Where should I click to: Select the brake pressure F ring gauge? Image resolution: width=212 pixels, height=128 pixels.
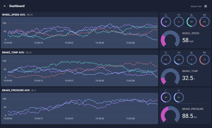[x=166, y=97]
